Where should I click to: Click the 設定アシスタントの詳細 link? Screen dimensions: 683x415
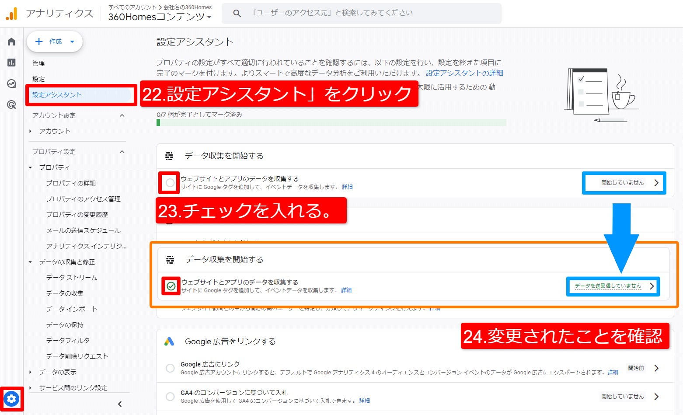coord(464,73)
